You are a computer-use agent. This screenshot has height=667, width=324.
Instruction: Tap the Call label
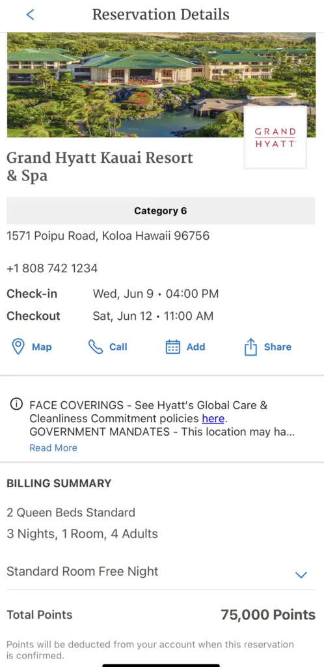[x=118, y=347]
